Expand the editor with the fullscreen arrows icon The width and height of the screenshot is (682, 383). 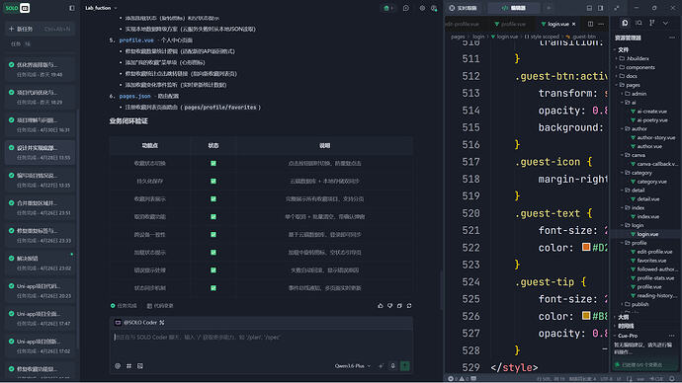[x=617, y=8]
